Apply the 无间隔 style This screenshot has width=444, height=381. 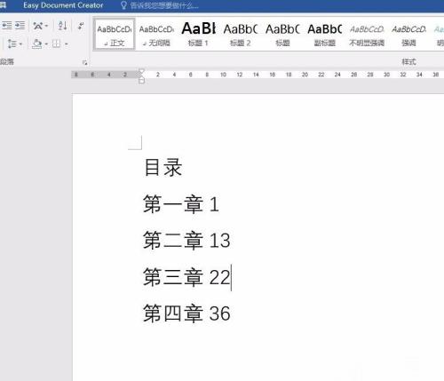(156, 34)
